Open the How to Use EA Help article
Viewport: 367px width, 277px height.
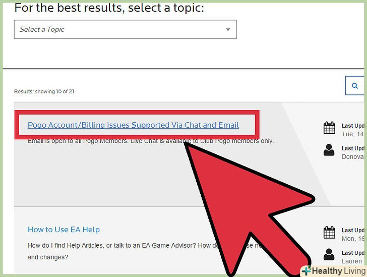tap(64, 230)
